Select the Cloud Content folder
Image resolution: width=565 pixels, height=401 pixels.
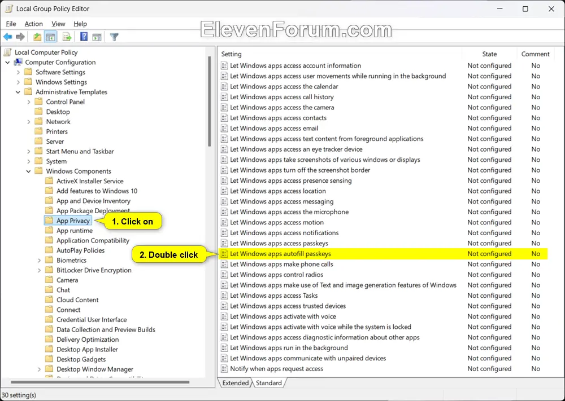(x=77, y=299)
